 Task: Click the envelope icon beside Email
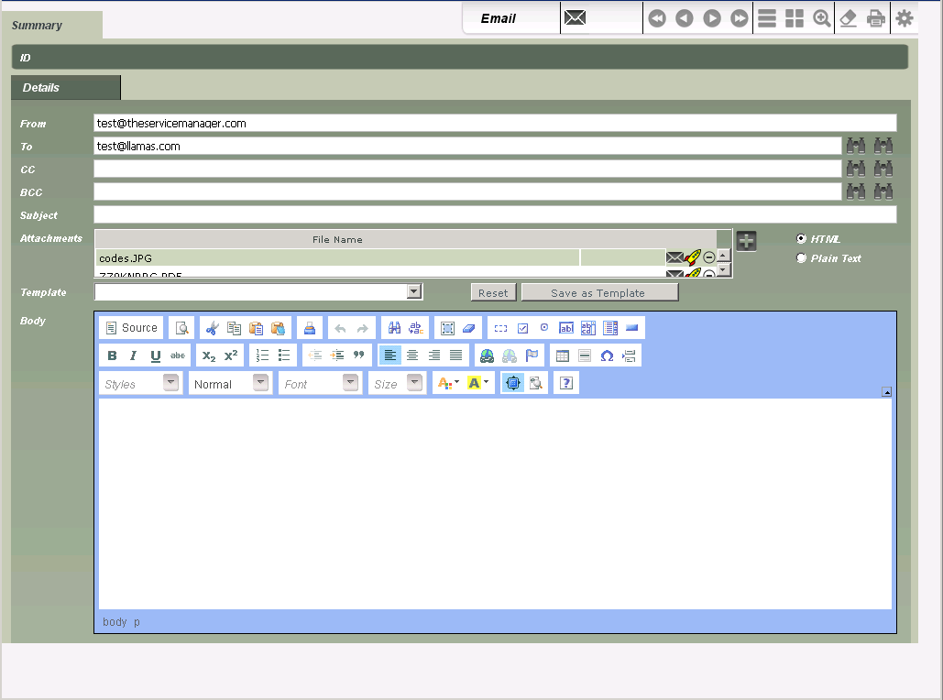tap(575, 18)
